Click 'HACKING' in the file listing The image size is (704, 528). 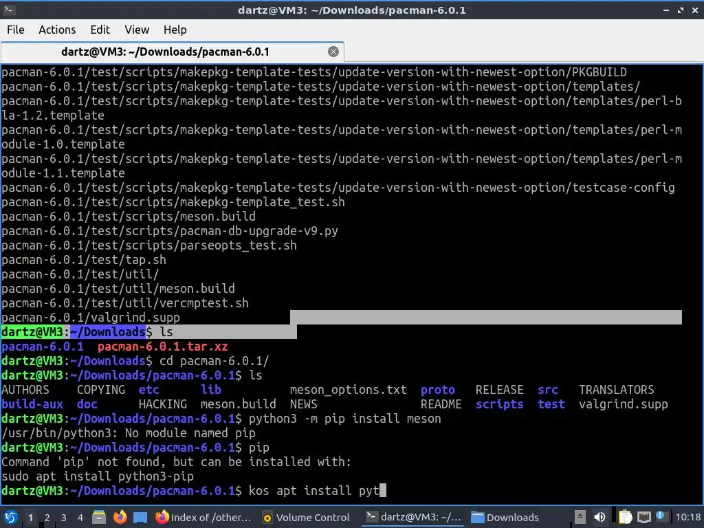pyautogui.click(x=162, y=404)
